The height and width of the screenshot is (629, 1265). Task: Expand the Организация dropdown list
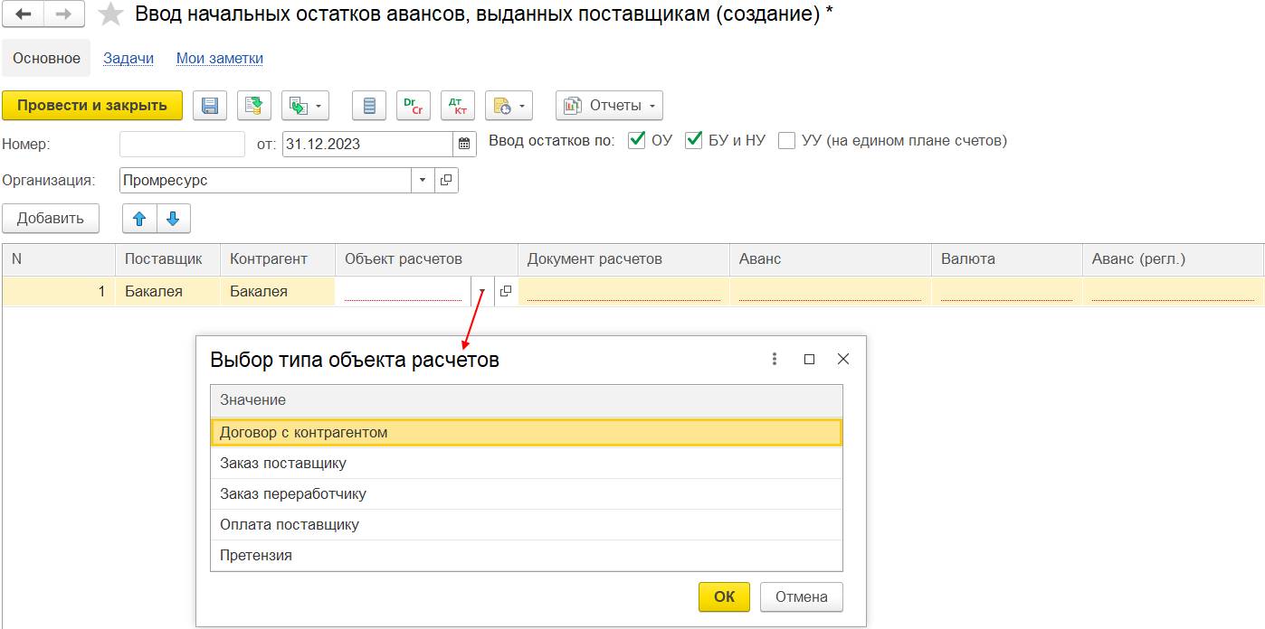click(423, 180)
